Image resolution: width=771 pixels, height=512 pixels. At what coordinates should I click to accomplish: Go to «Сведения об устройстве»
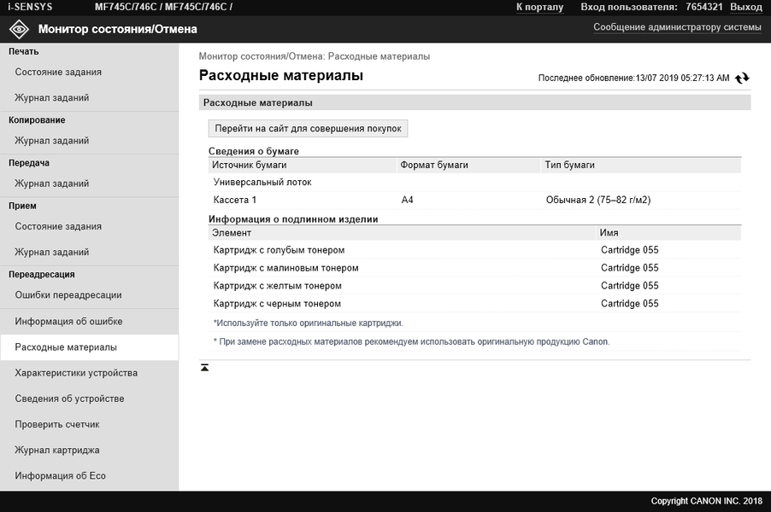(x=69, y=399)
